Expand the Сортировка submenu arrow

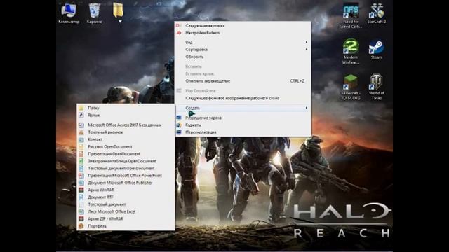[x=307, y=50]
